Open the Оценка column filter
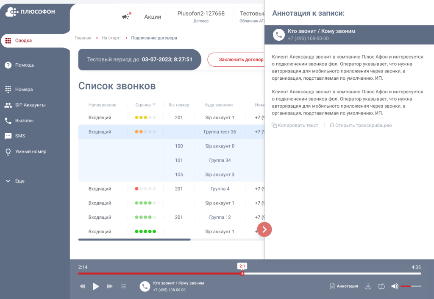Image resolution: width=434 pixels, height=299 pixels. coord(154,105)
